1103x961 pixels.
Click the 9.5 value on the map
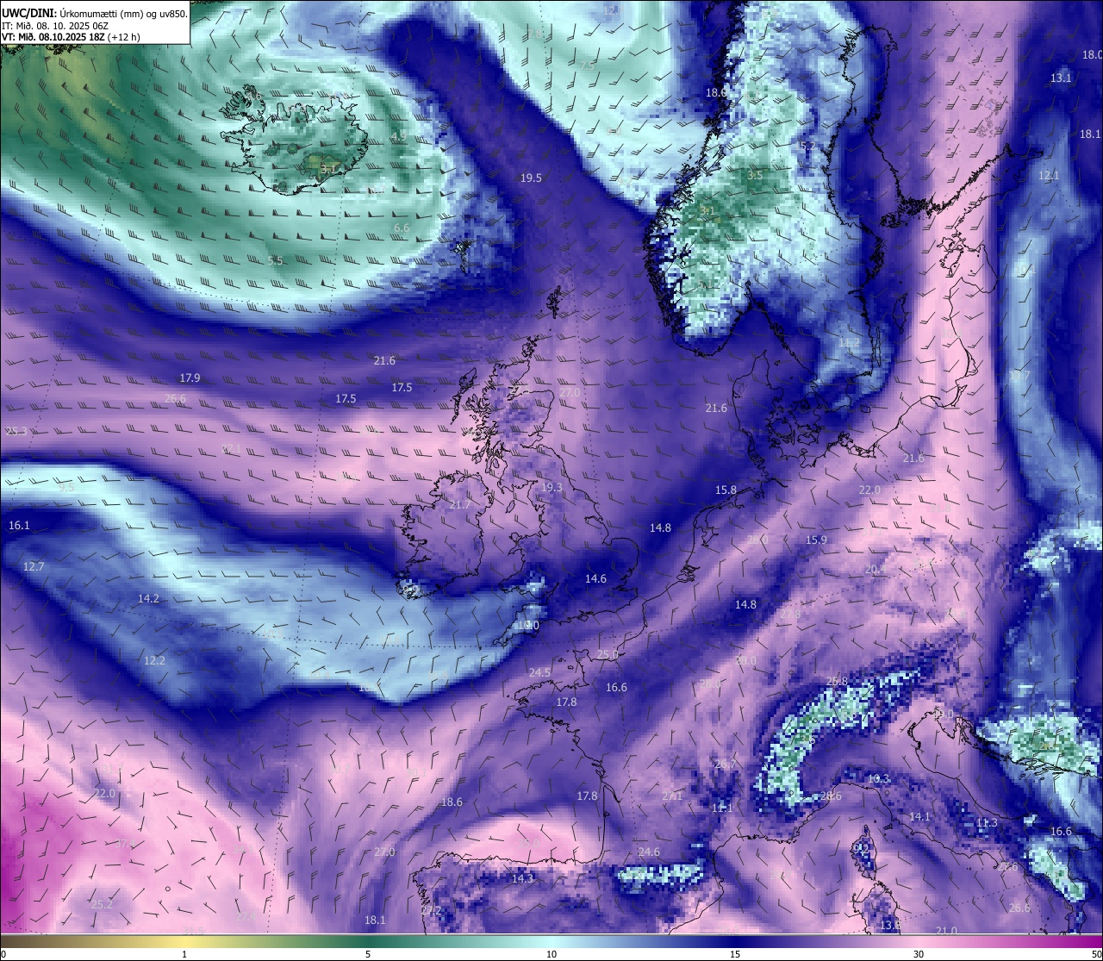[x=66, y=488]
